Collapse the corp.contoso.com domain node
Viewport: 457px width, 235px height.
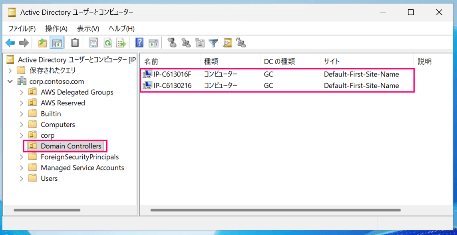click(10, 81)
